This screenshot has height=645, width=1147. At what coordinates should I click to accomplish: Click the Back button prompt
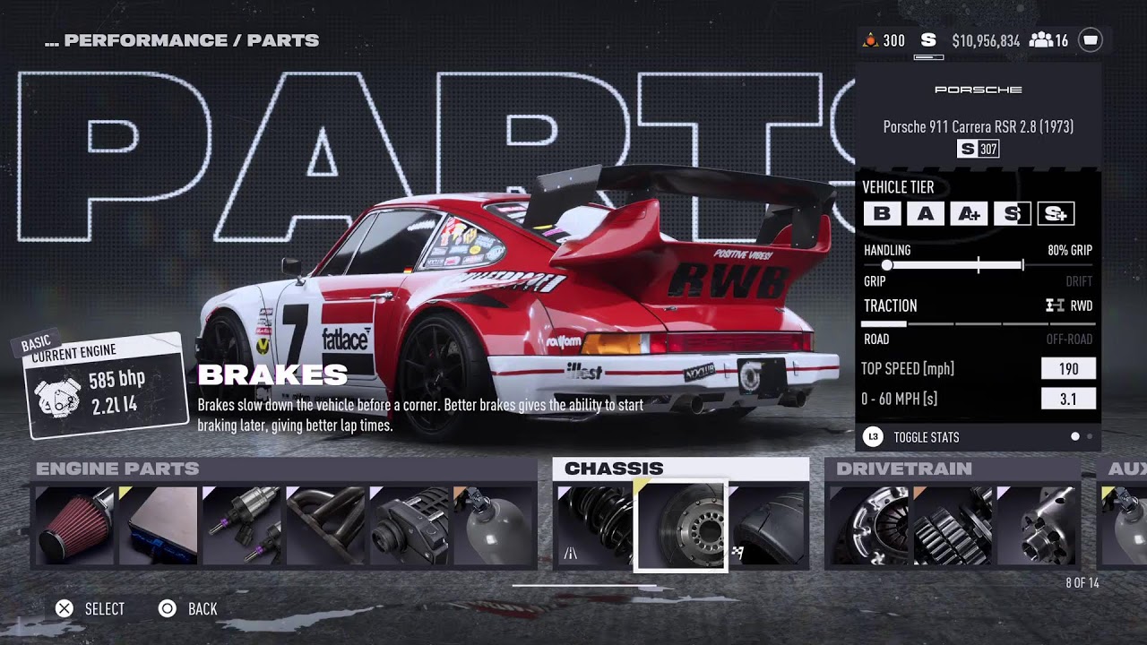pyautogui.click(x=187, y=609)
